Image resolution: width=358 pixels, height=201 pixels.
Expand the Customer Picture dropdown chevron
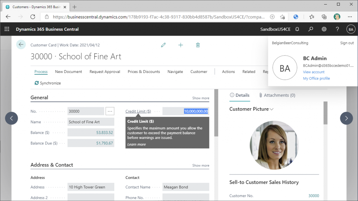pos(271,109)
